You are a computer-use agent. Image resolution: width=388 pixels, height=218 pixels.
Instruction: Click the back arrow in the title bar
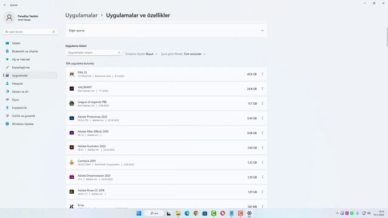[5, 5]
